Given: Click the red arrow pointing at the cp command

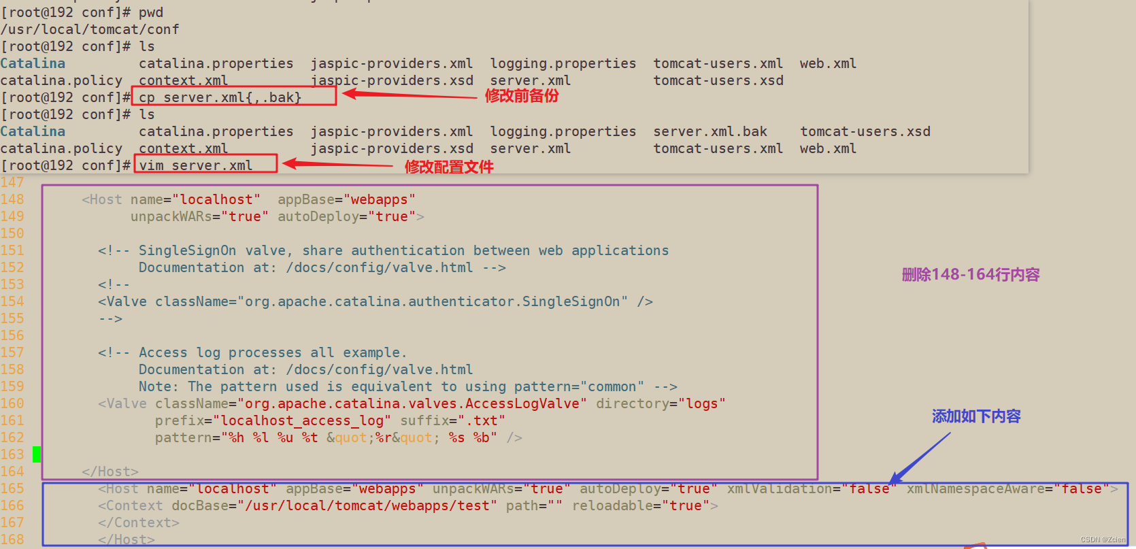Looking at the screenshot, I should pos(408,95).
